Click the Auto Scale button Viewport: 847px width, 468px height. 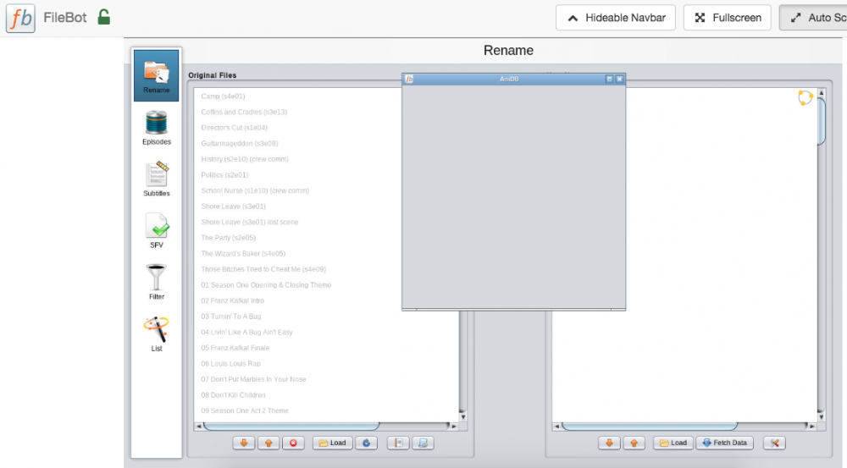click(813, 18)
